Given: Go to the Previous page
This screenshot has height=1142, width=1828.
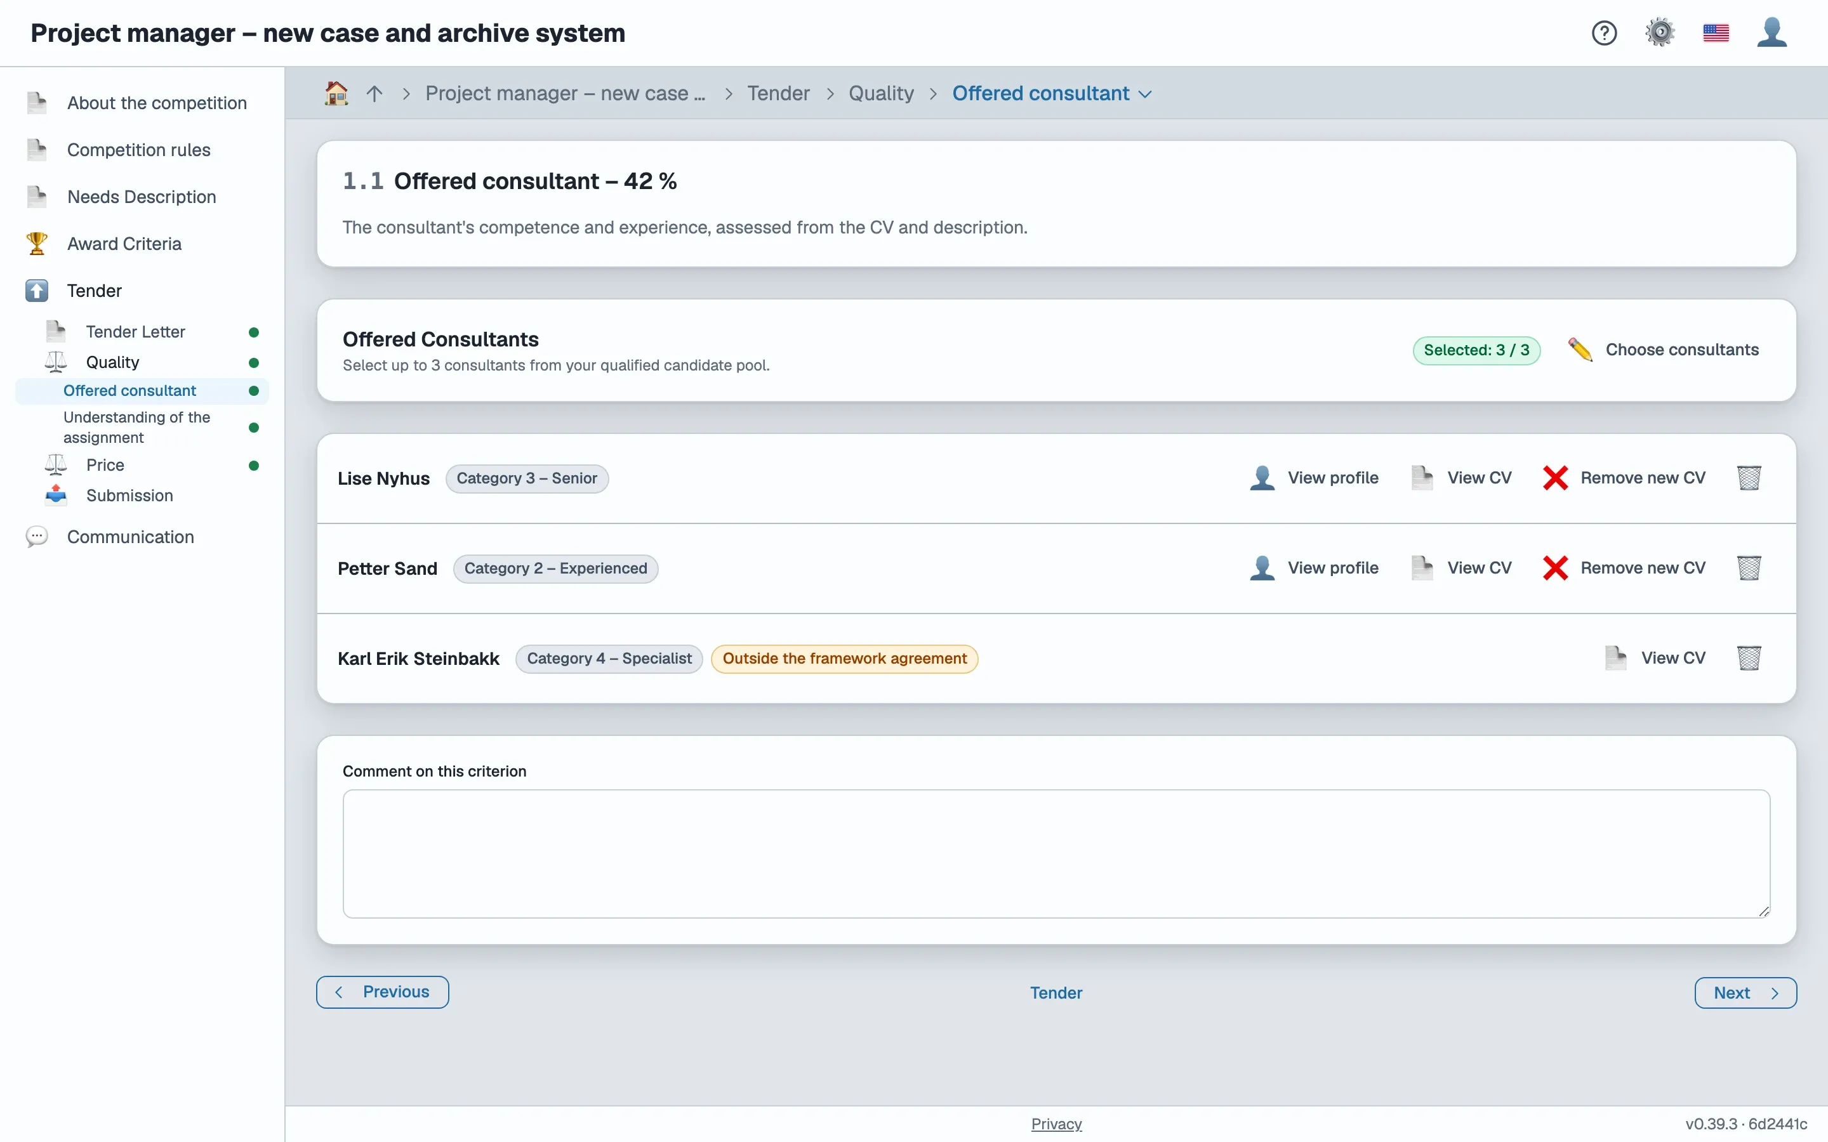Looking at the screenshot, I should (382, 992).
